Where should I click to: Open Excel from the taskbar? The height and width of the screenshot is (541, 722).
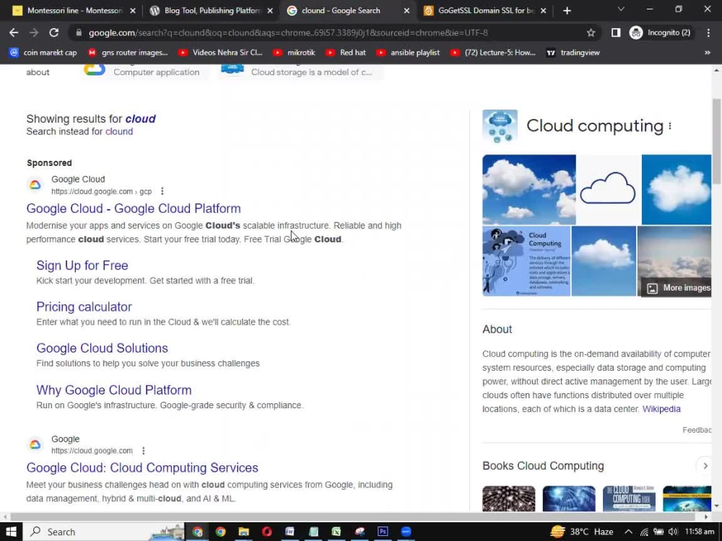(x=336, y=532)
